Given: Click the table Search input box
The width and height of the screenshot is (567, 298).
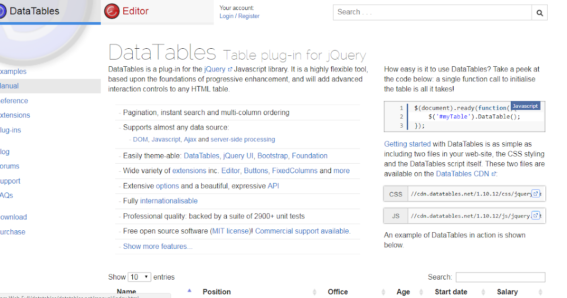Looking at the screenshot, I should coord(500,277).
